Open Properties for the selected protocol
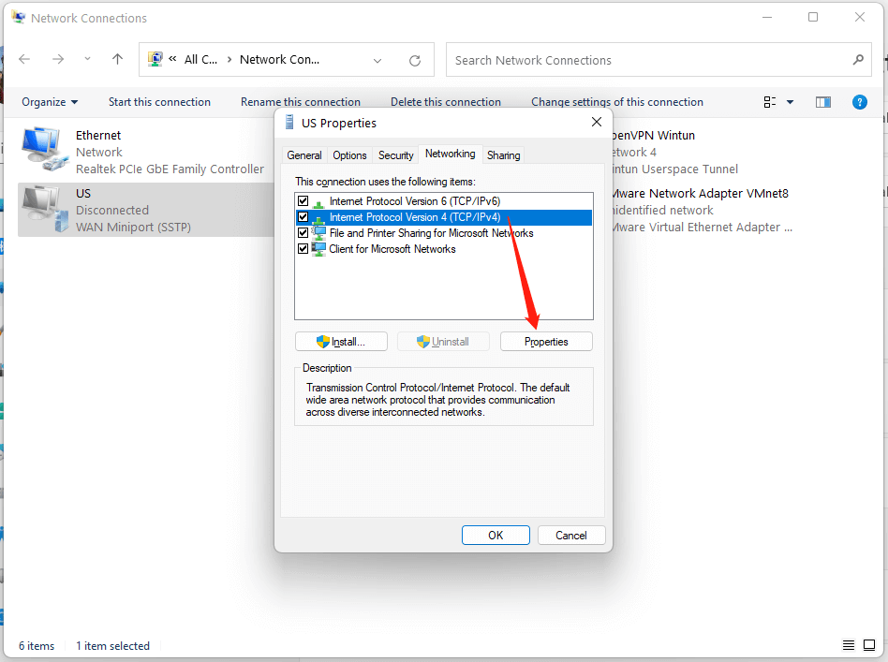 click(546, 342)
